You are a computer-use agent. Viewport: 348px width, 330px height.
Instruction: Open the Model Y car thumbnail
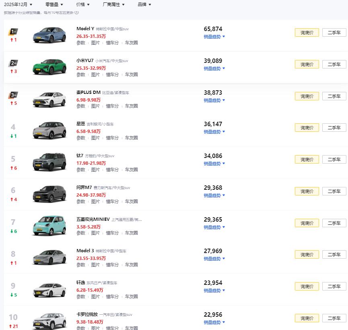tap(49, 35)
